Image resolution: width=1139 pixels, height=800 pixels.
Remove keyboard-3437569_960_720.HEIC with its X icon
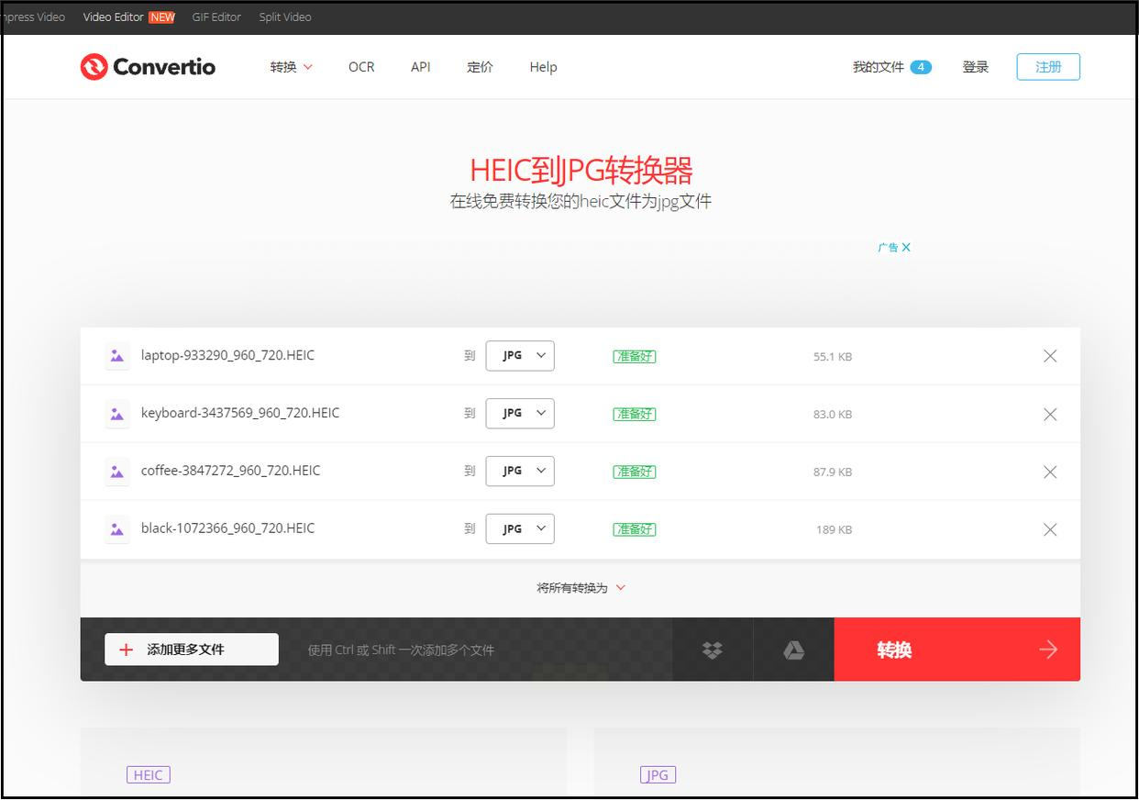point(1050,414)
